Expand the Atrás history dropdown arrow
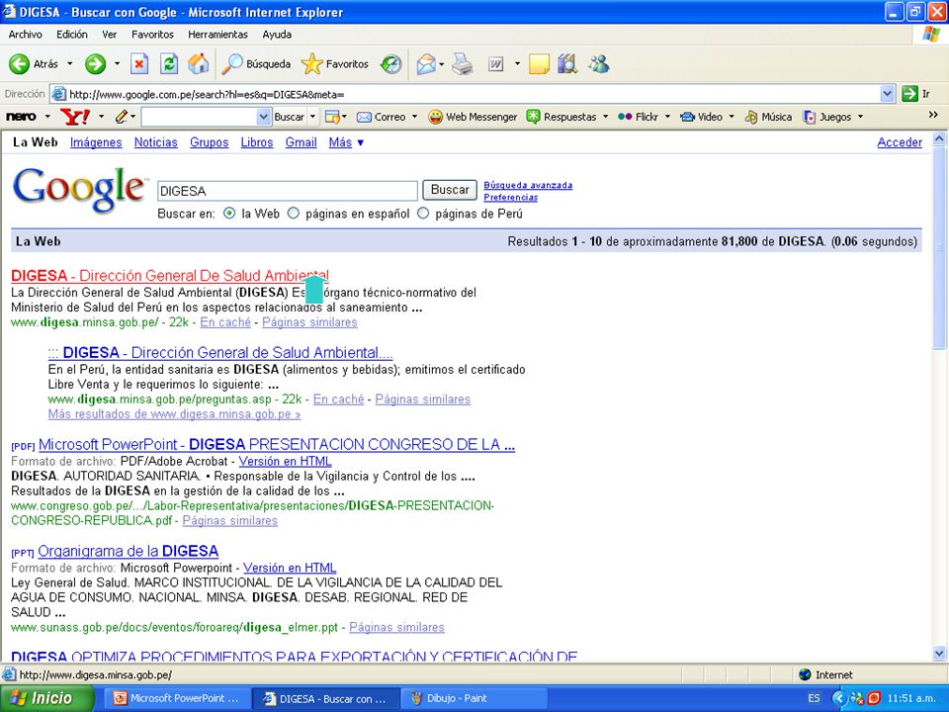The image size is (949, 712). click(x=69, y=63)
